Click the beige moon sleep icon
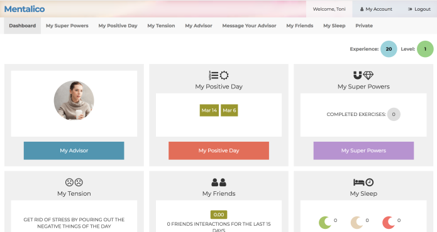 (357, 223)
